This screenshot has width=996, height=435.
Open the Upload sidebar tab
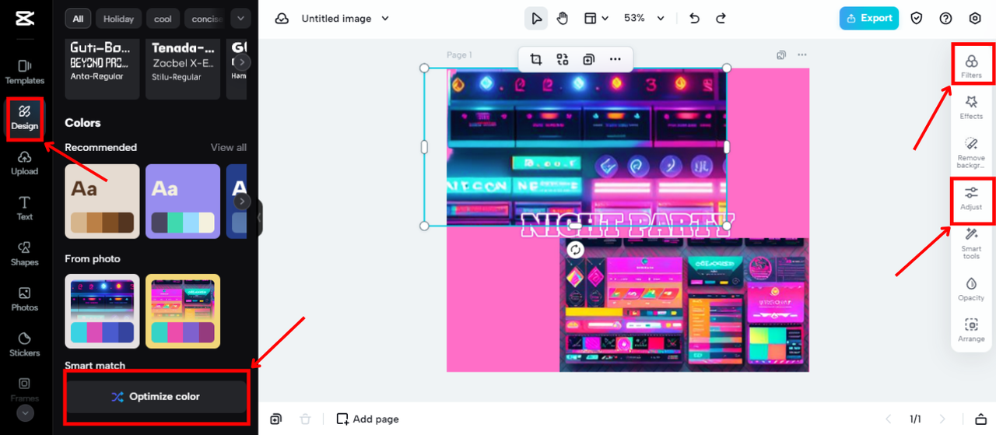click(25, 163)
